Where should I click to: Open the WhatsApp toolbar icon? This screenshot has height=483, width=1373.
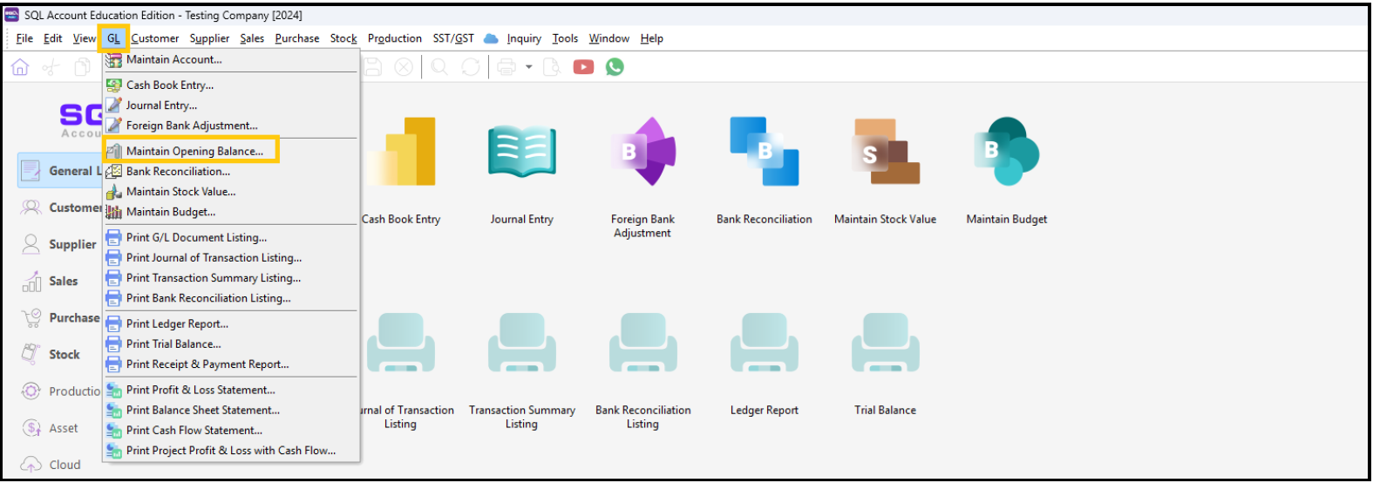615,67
